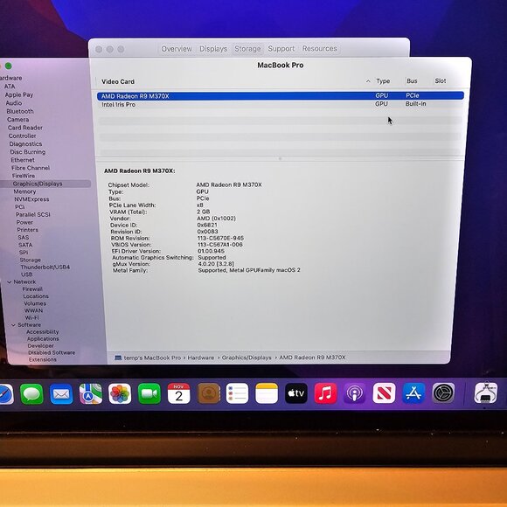Select Bluetooth in sidebar
Viewport: 507px width, 507px height.
pos(20,111)
